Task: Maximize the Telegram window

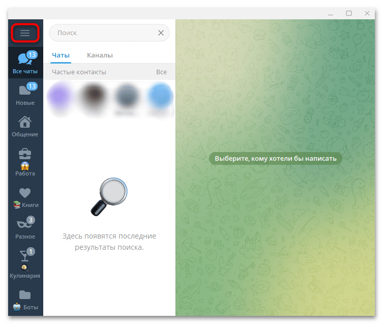Action: click(349, 13)
